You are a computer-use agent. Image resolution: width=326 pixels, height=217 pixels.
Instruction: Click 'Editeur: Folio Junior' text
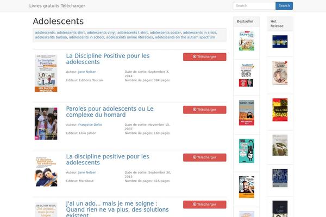(x=81, y=133)
